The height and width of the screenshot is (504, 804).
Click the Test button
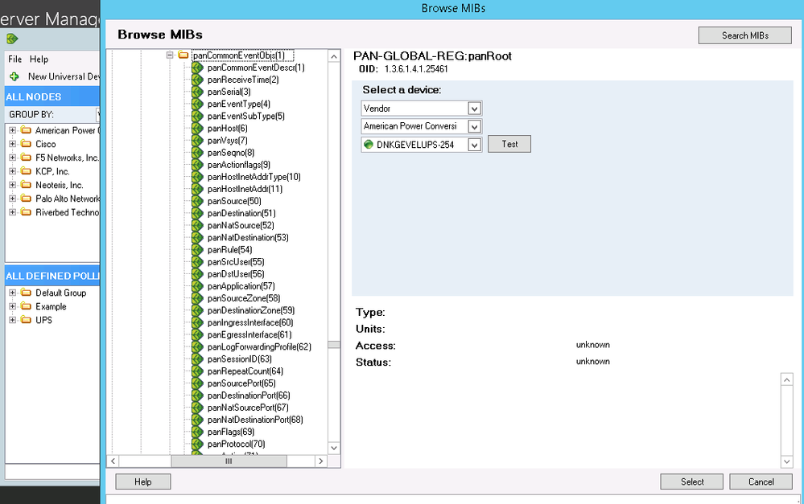tap(509, 145)
